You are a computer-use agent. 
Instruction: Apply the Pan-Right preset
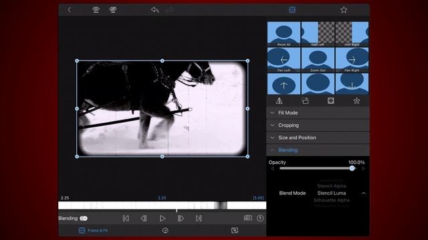[x=352, y=60]
